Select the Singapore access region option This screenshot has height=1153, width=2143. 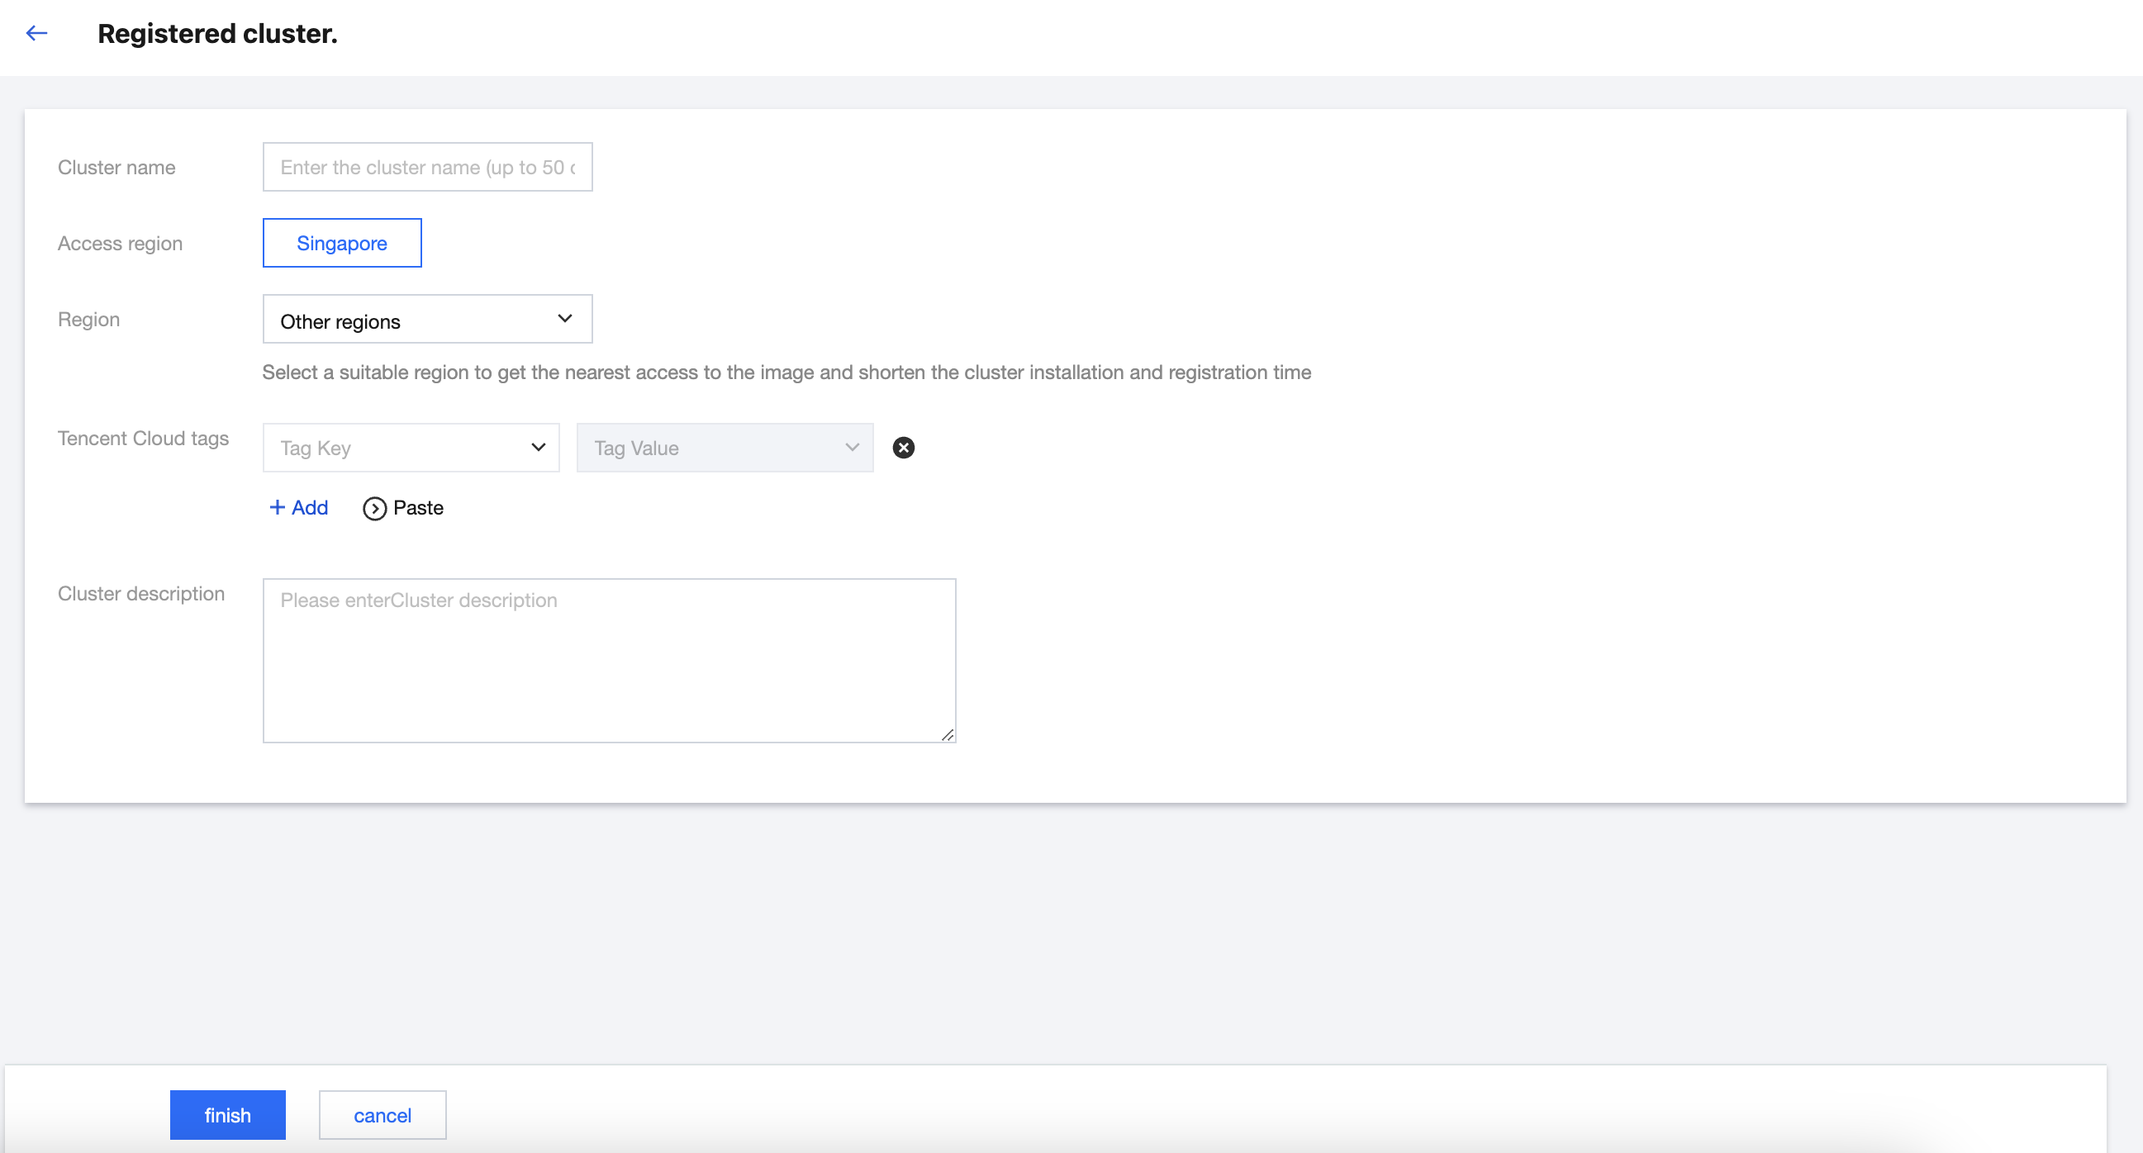(342, 243)
